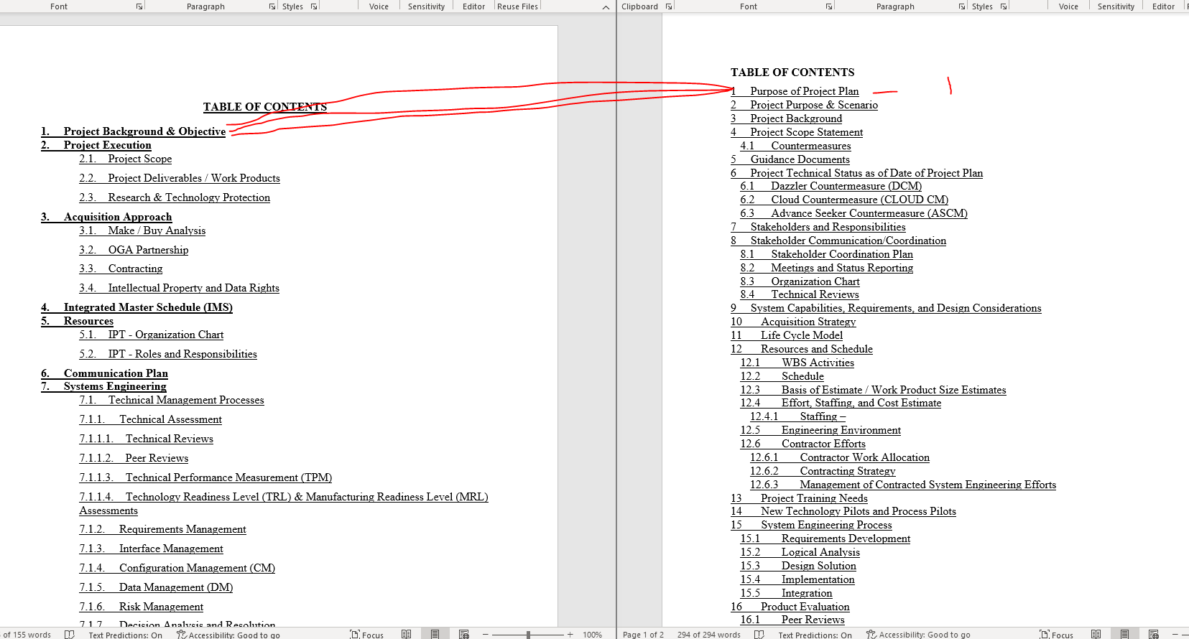
Task: Open Font dialog launcher in right window
Action: point(829,6)
